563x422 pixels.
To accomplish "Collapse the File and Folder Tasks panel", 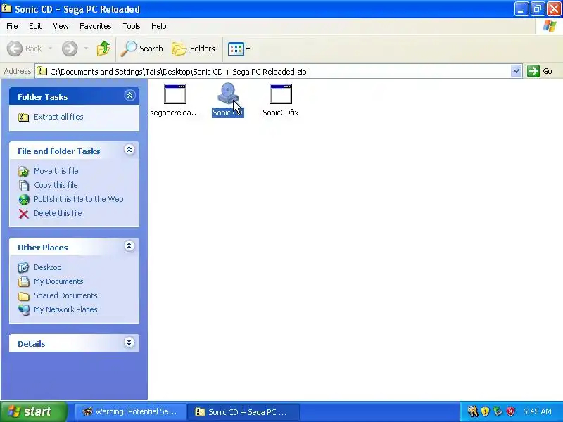I will [129, 150].
